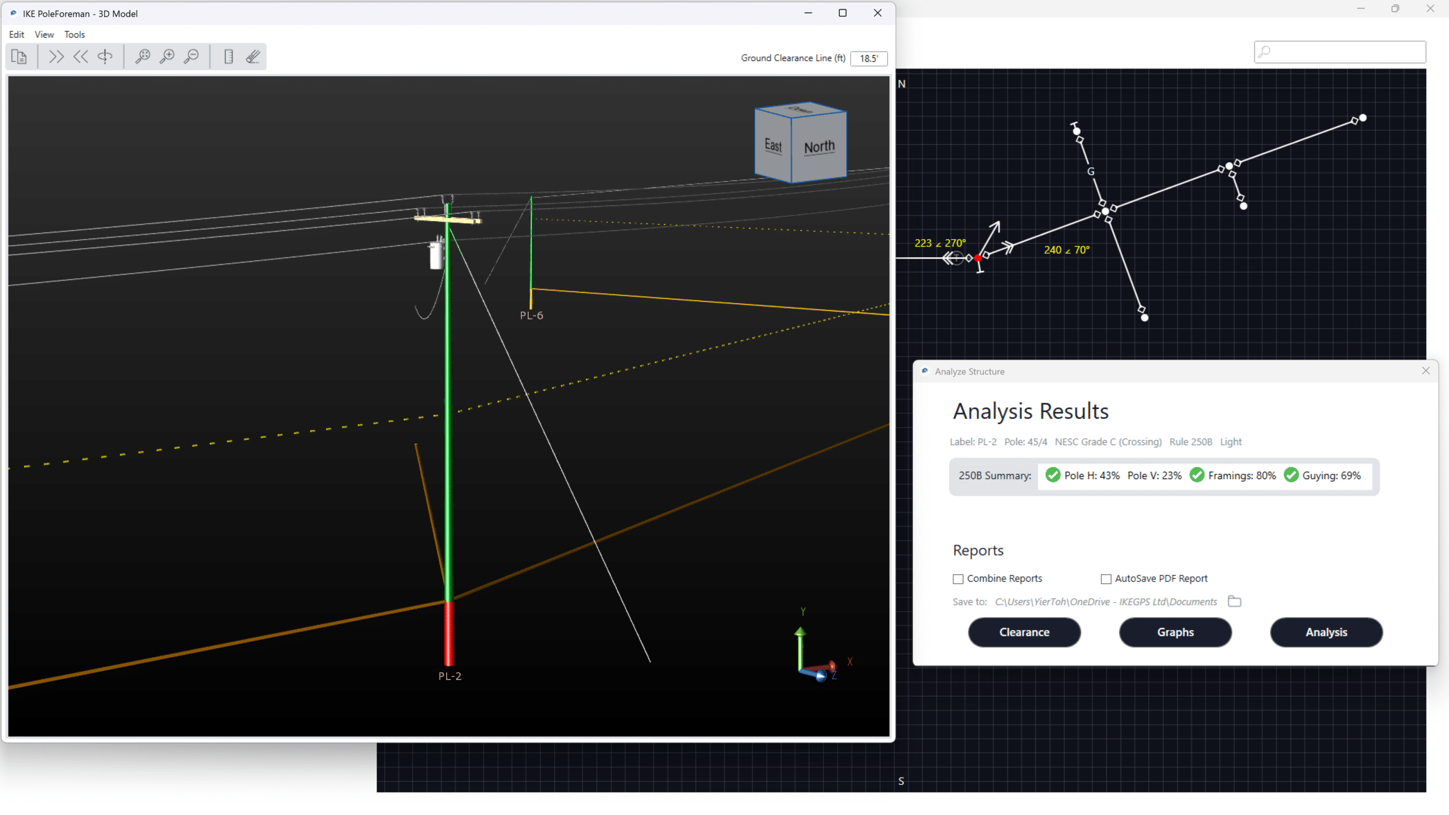Click the double left chevron icon
The height and width of the screenshot is (815, 1449).
(x=80, y=57)
